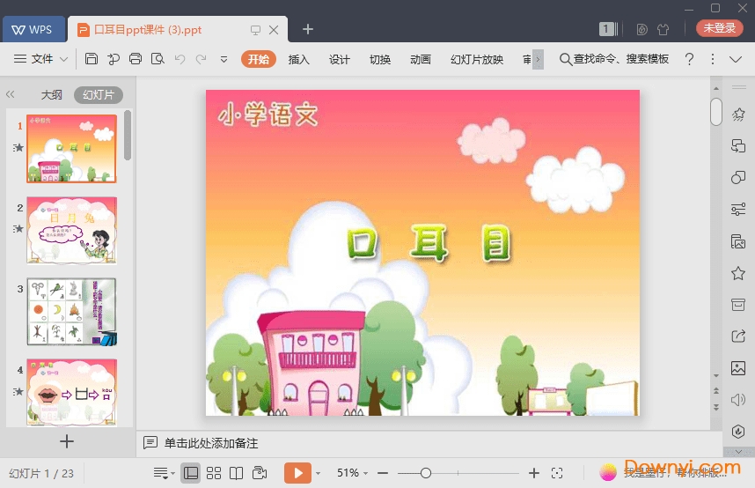Image resolution: width=755 pixels, height=488 pixels.
Task: Switch panel to 幻灯片 view
Action: (x=99, y=94)
